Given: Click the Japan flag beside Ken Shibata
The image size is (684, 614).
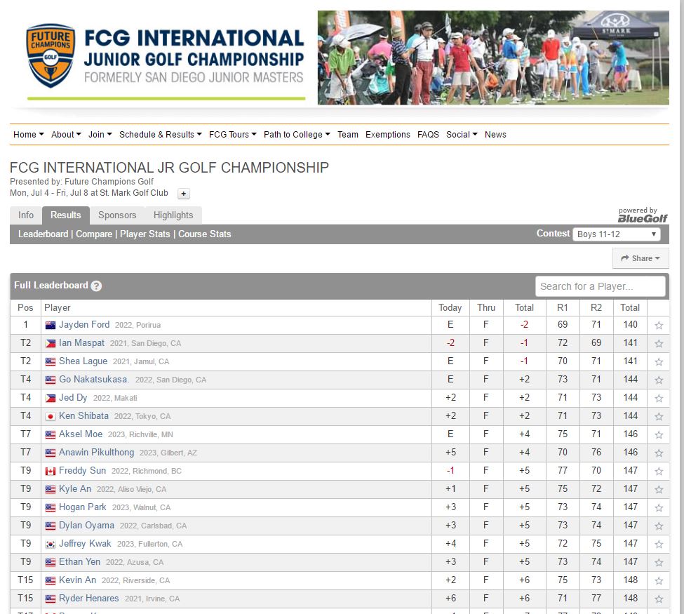Looking at the screenshot, I should pyautogui.click(x=51, y=416).
